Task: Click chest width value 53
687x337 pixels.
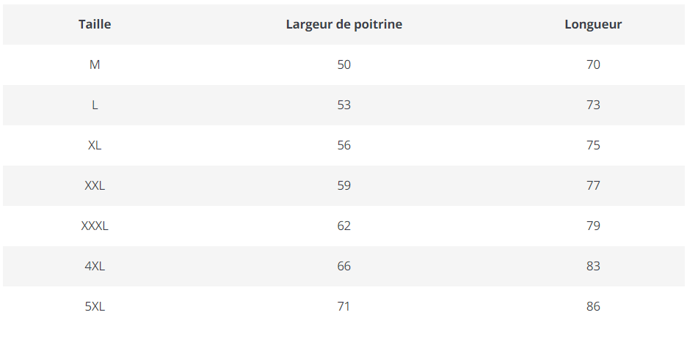Action: (x=343, y=105)
